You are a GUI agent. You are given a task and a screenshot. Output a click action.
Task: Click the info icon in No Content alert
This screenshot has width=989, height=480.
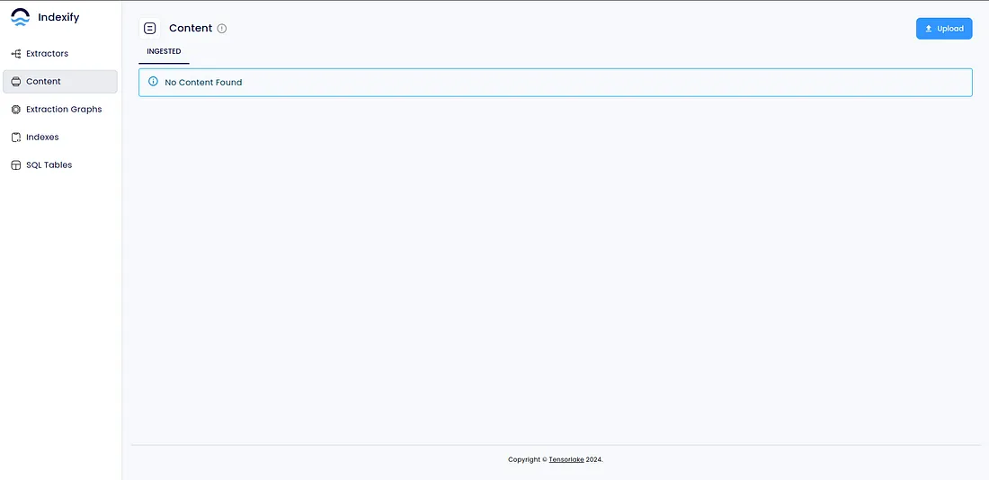[x=153, y=82]
